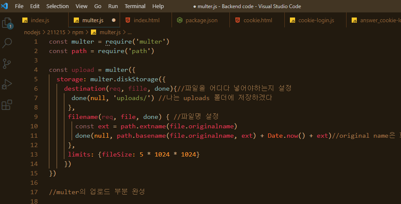Image resolution: width=401 pixels, height=204 pixels.
Task: Click the JS icon on cookie-login.js tab
Action: (292, 21)
